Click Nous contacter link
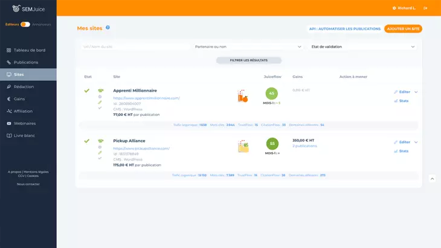Viewport: 441px width, 248px height. (x=28, y=184)
